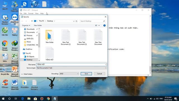Open the Notepad Help menu
This screenshot has height=101, width=179.
(42, 13)
